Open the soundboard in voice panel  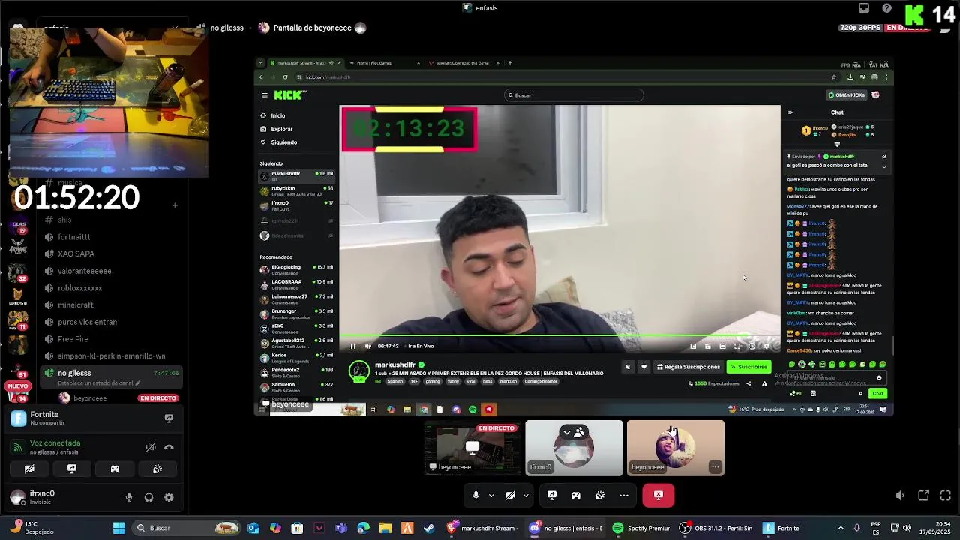point(157,469)
